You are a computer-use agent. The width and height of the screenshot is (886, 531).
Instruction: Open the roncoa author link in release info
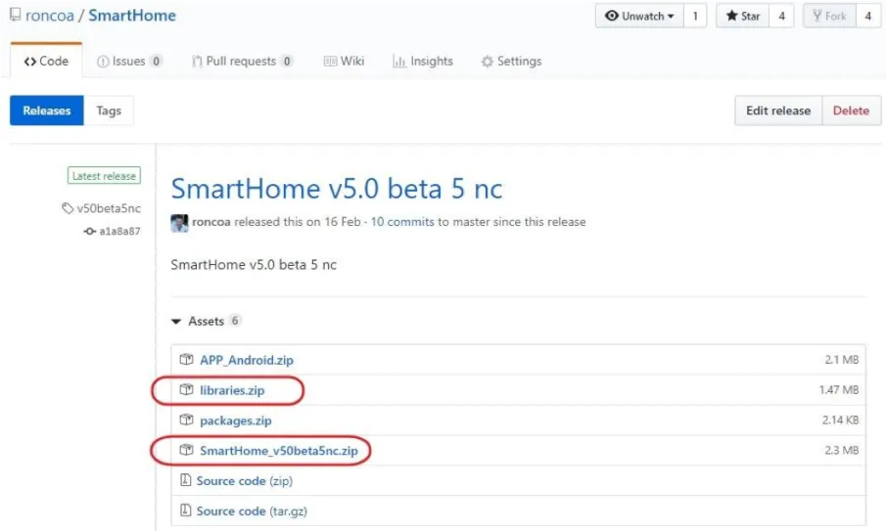(x=211, y=222)
